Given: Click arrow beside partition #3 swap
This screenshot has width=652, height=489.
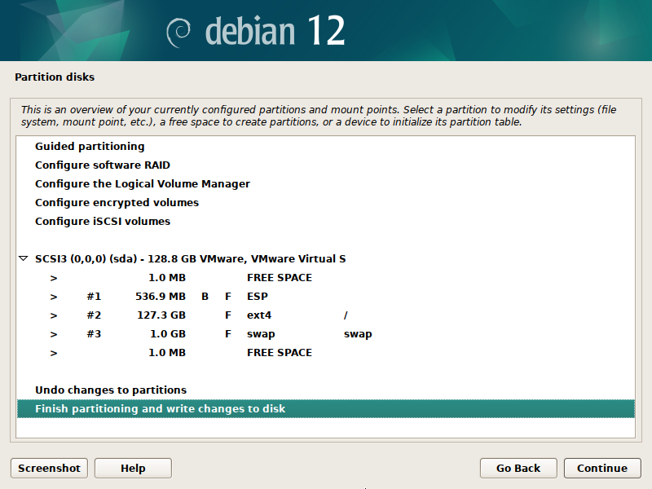Looking at the screenshot, I should pos(54,334).
